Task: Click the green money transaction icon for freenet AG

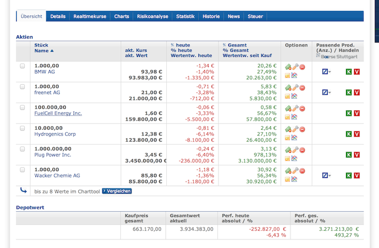Action: pos(288,88)
